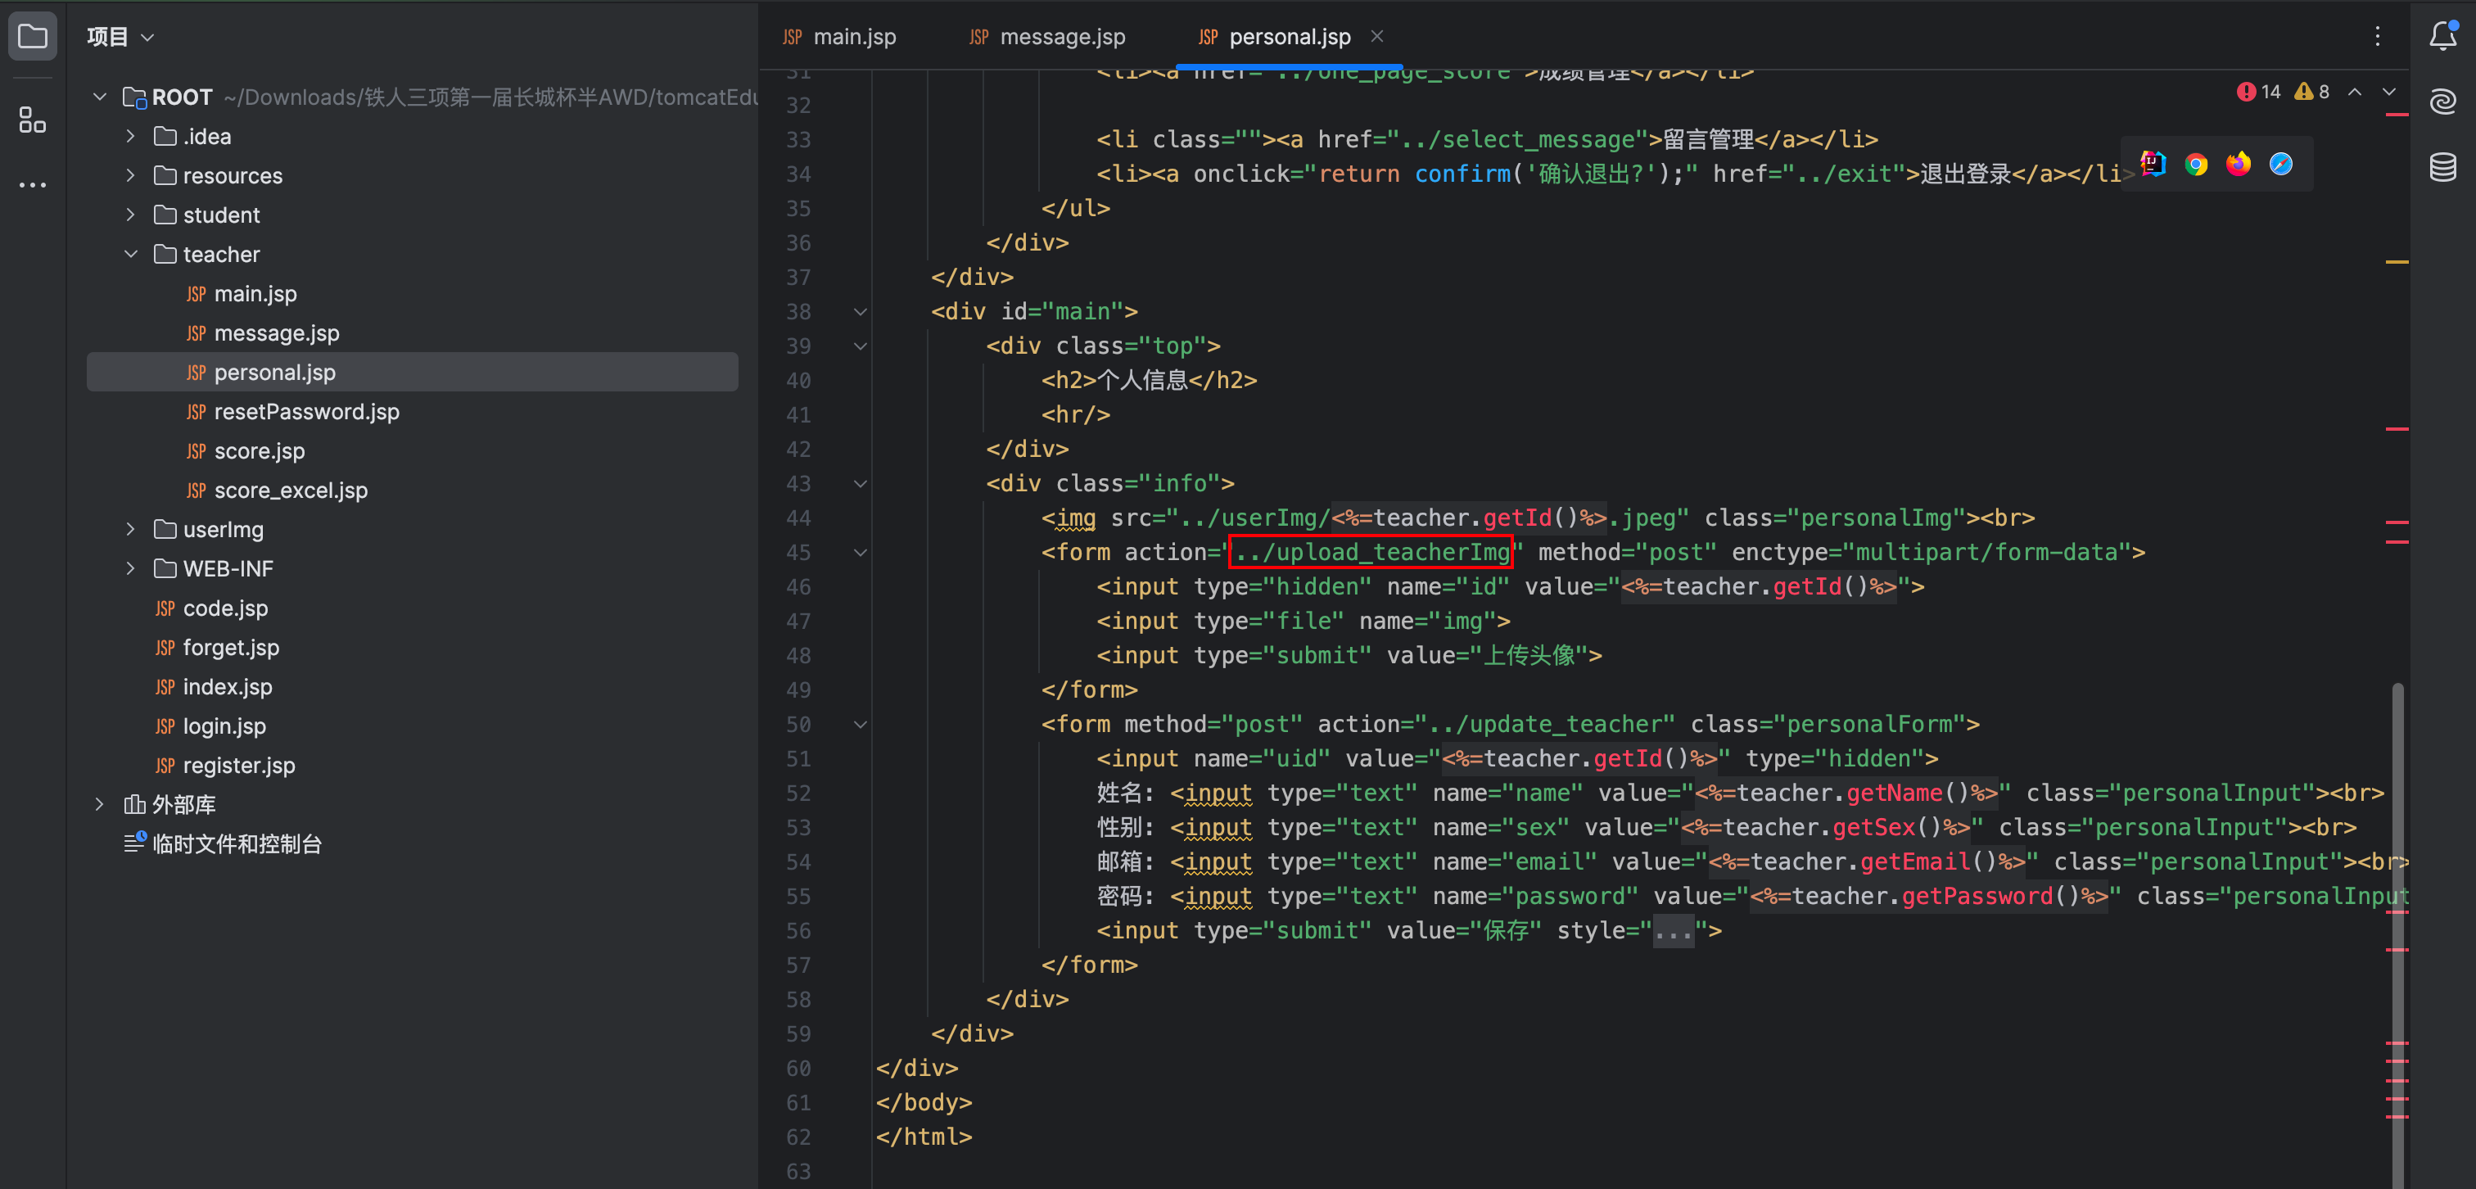2476x1189 pixels.
Task: Click the settings/more options icon top right
Action: (2378, 36)
